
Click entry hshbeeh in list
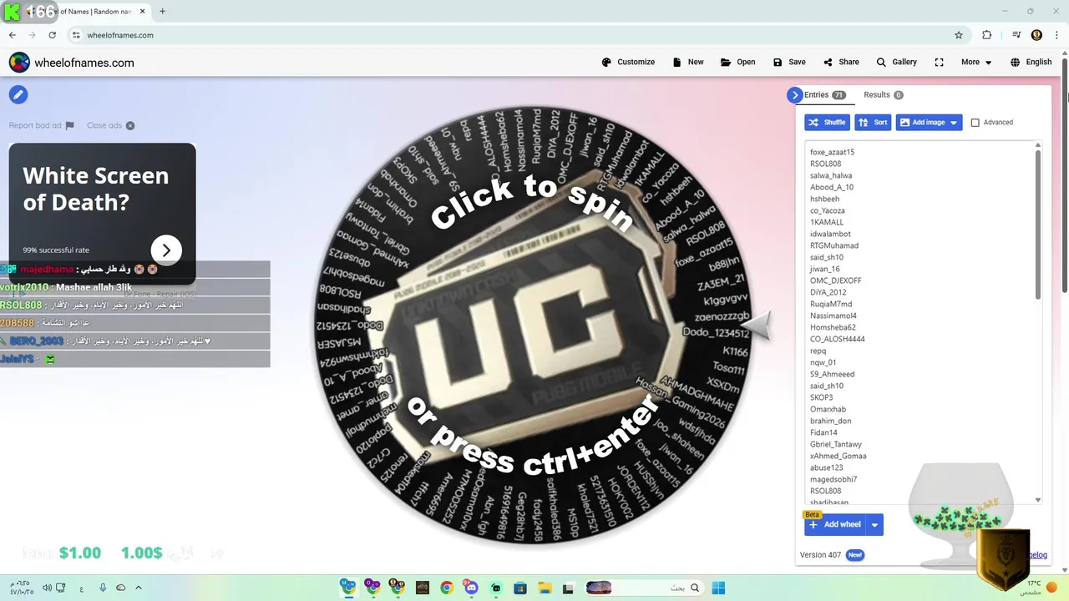pos(824,199)
